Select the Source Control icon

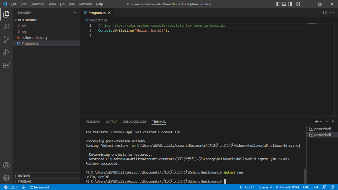point(6,39)
